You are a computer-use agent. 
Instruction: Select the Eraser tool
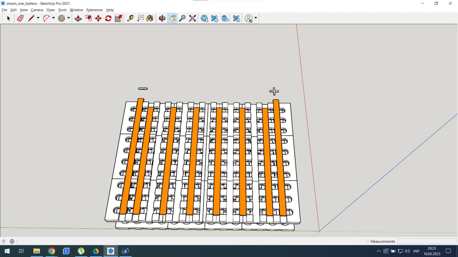pos(20,18)
